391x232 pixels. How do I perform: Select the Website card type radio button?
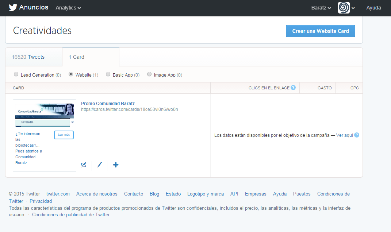[x=71, y=74]
